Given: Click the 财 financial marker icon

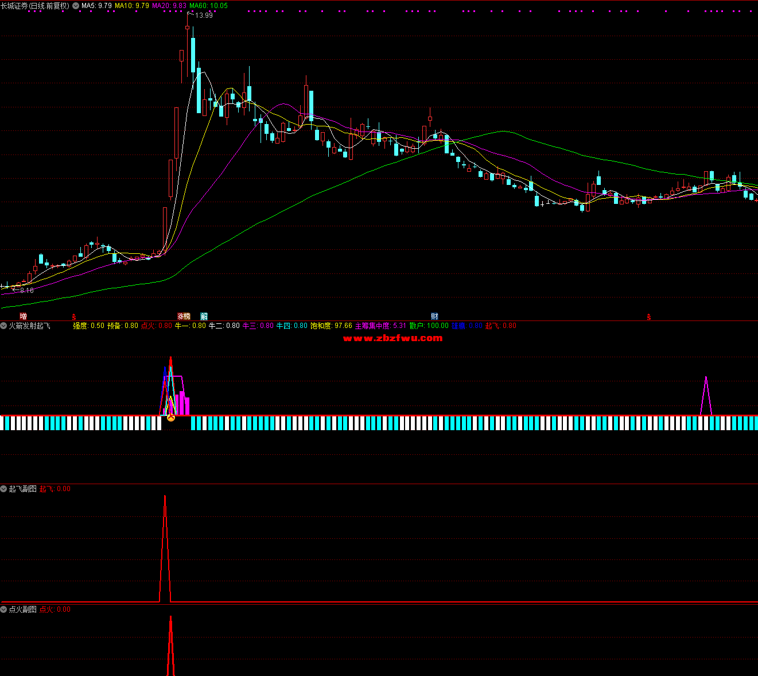Looking at the screenshot, I should [434, 316].
